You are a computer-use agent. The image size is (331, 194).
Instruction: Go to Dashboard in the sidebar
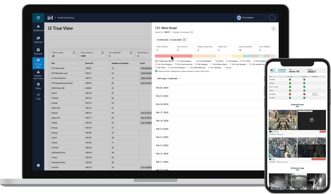(x=38, y=28)
